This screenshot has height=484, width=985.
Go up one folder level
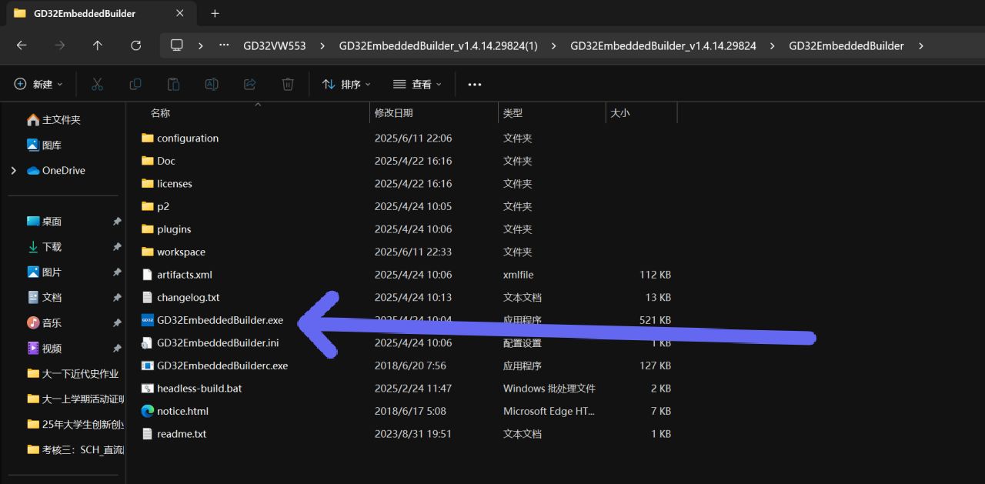click(98, 45)
